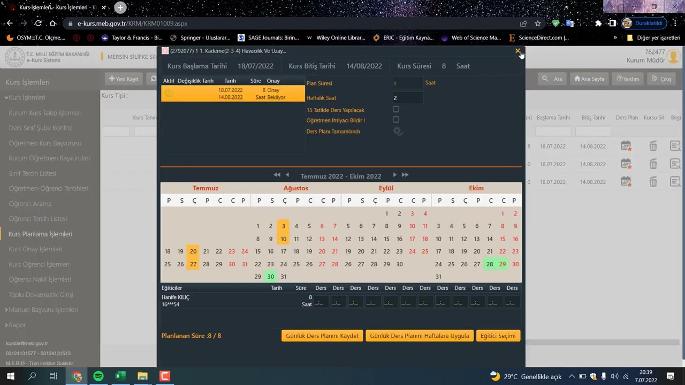Jump back with double left arrows in calendar
This screenshot has width=685, height=385.
277,175
